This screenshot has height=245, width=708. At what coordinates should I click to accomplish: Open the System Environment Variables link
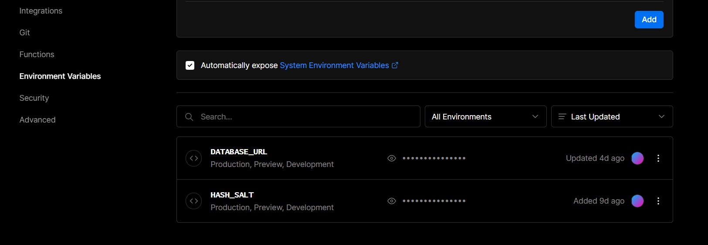pyautogui.click(x=334, y=65)
